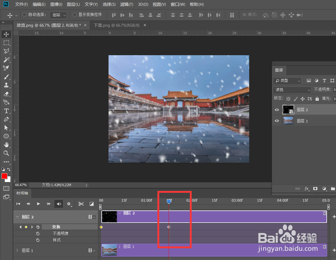Click the 图层 2 layer thumbnail
This screenshot has height=260, width=336.
[x=288, y=110]
